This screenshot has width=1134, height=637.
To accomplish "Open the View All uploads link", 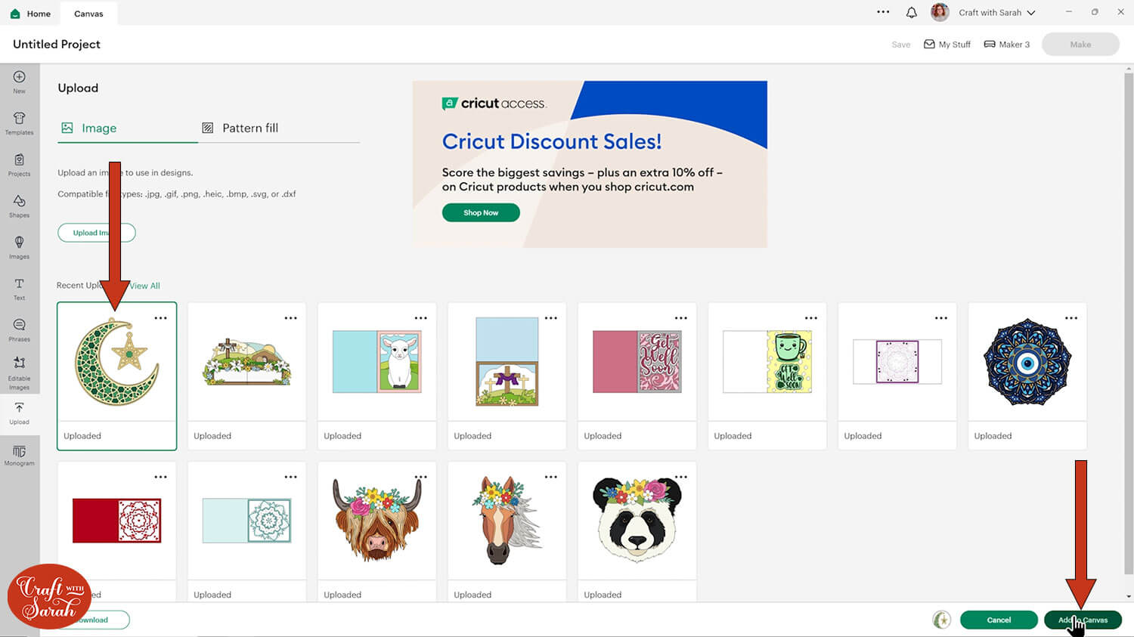I will tap(144, 286).
